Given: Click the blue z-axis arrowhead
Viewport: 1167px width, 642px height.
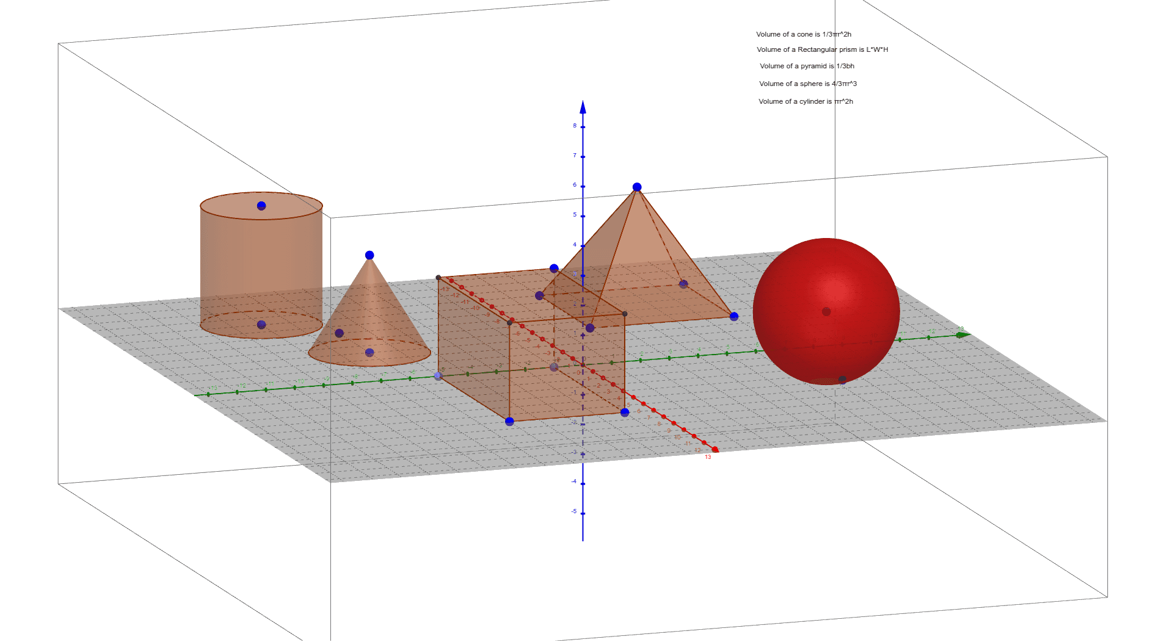Looking at the screenshot, I should click(583, 107).
